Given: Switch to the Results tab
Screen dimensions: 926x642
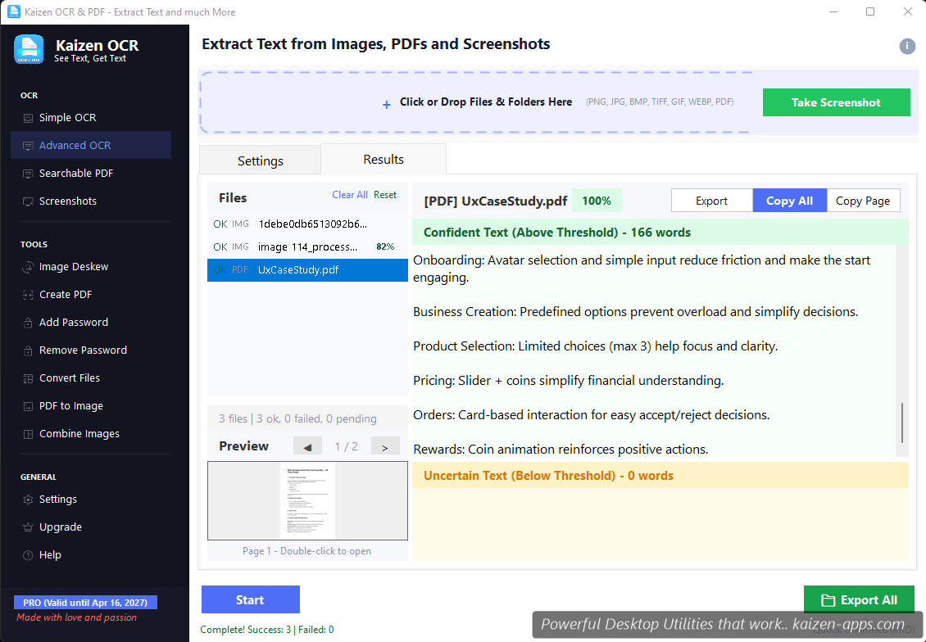Looking at the screenshot, I should click(384, 159).
